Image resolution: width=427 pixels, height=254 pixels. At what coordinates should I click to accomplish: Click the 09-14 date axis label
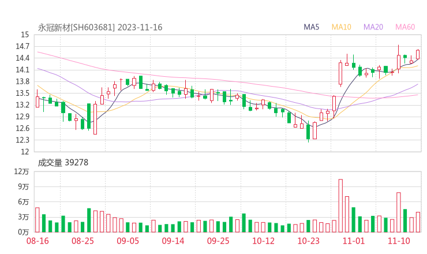[x=173, y=241]
